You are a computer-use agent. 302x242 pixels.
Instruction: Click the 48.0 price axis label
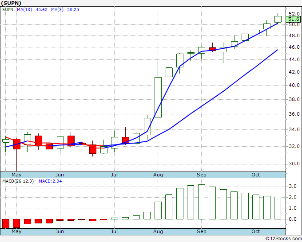294,35
